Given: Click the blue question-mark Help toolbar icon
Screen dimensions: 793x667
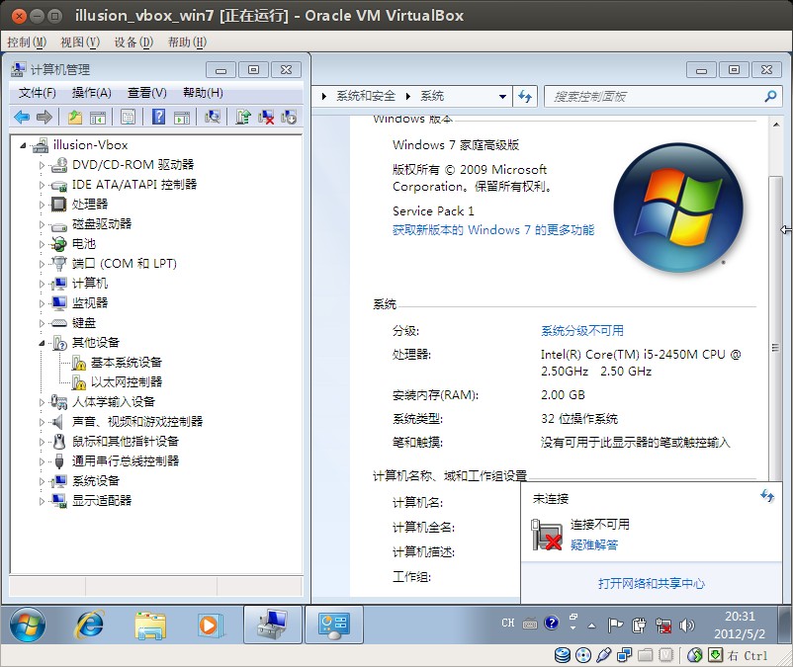Looking at the screenshot, I should point(158,118).
